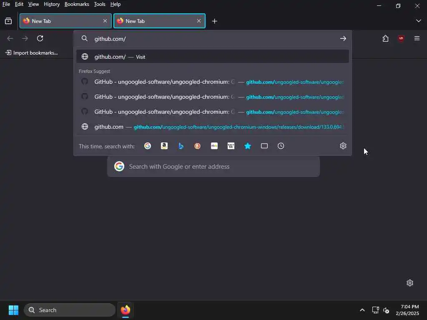Select the github.com/ — Visit suggestion
The height and width of the screenshot is (320, 427).
click(x=212, y=57)
